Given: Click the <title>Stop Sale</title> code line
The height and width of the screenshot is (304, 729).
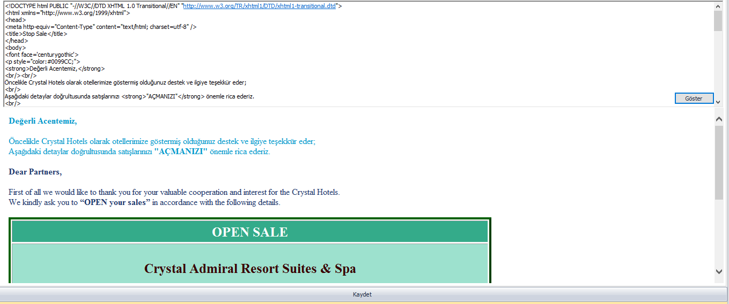Looking at the screenshot, I should tap(36, 34).
